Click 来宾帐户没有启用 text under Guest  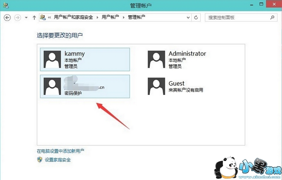(186, 90)
